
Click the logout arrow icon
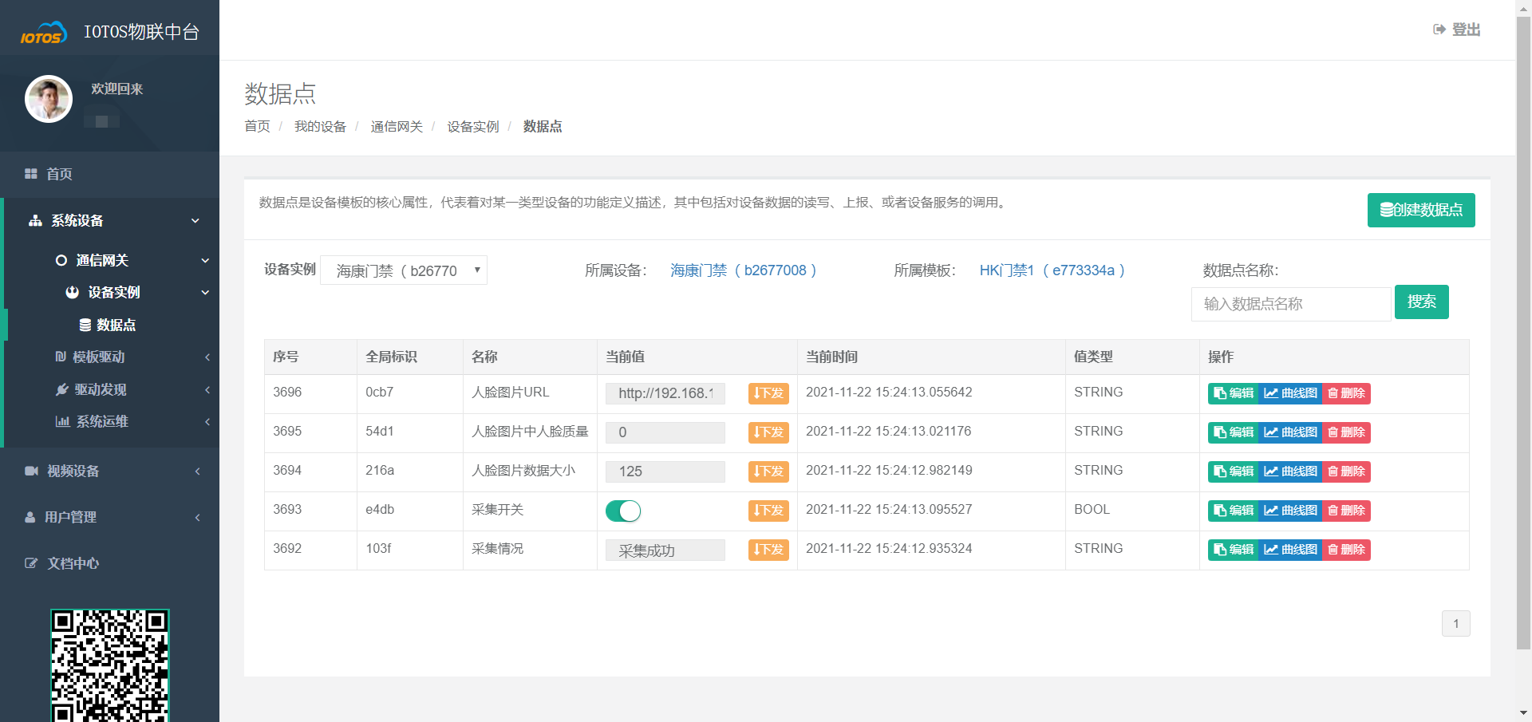click(x=1439, y=30)
